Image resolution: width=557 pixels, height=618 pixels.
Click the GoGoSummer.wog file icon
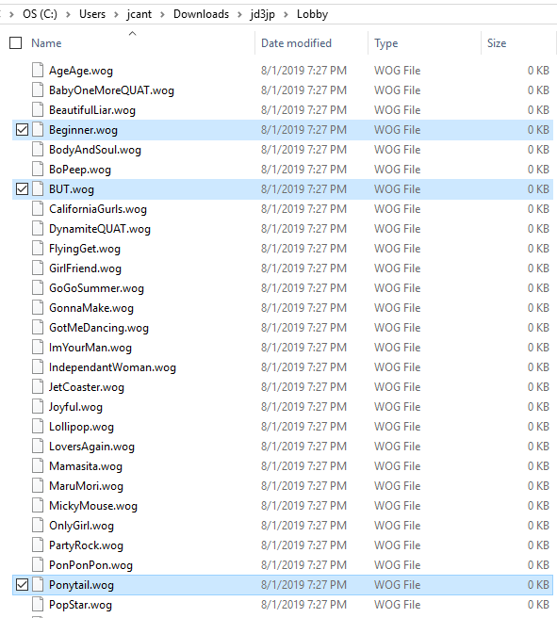pos(38,287)
